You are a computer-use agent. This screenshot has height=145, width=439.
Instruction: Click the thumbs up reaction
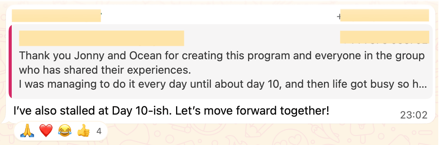[x=83, y=131]
